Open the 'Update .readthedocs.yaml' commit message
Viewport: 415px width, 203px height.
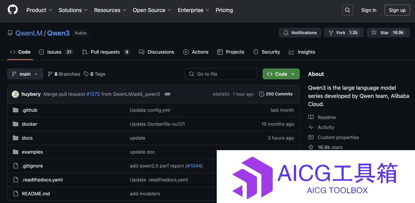point(159,180)
